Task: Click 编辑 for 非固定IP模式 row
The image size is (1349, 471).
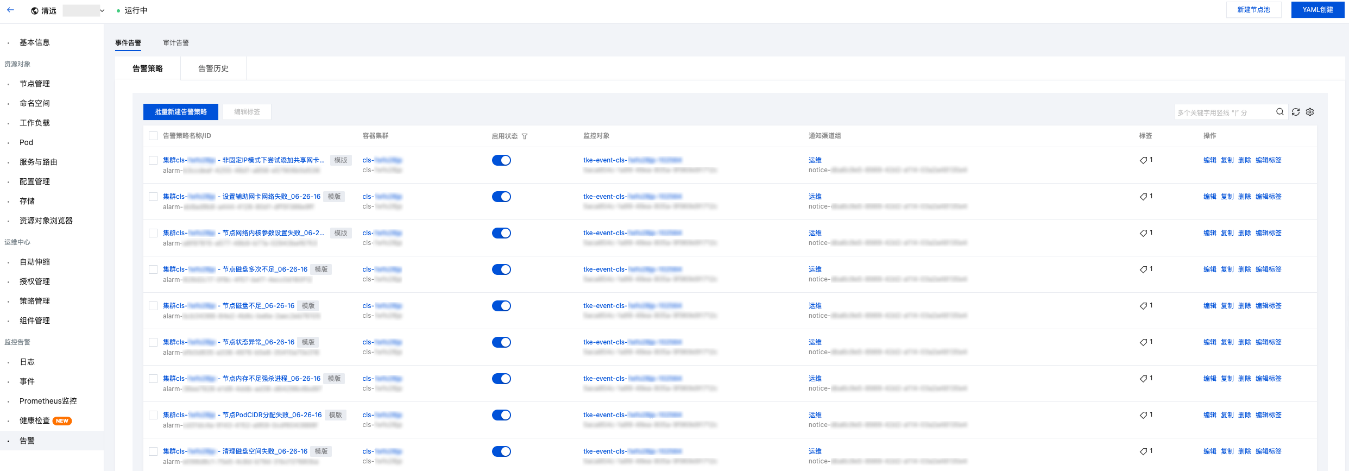Action: tap(1210, 160)
